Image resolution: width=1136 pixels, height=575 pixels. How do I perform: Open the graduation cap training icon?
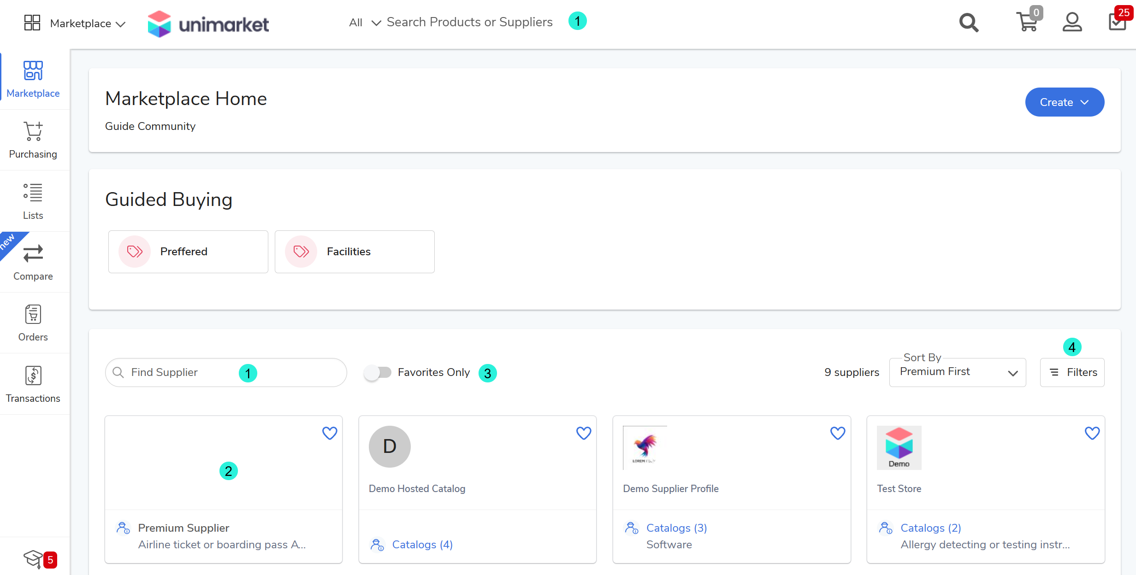33,559
